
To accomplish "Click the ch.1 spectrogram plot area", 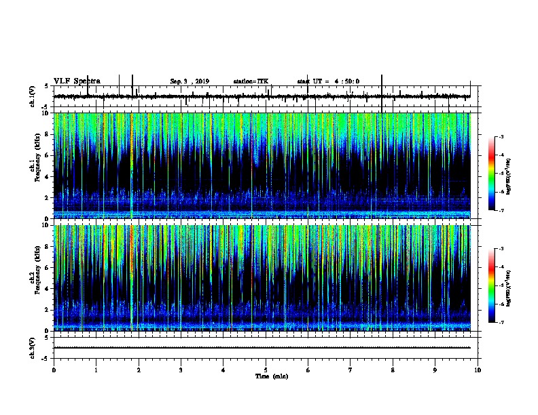I will [x=262, y=165].
